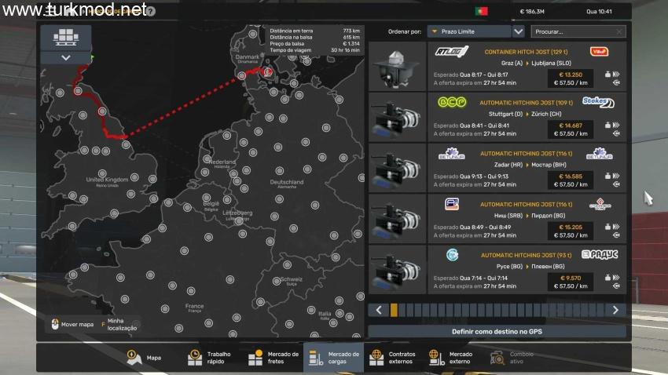This screenshot has height=375, width=668.
Task: Click urgency arrows icon in Graz to Ljubljana job
Action: (616, 75)
